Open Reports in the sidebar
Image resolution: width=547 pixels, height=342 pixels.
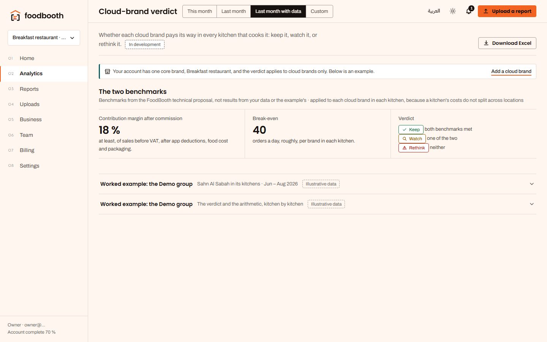coord(44,89)
